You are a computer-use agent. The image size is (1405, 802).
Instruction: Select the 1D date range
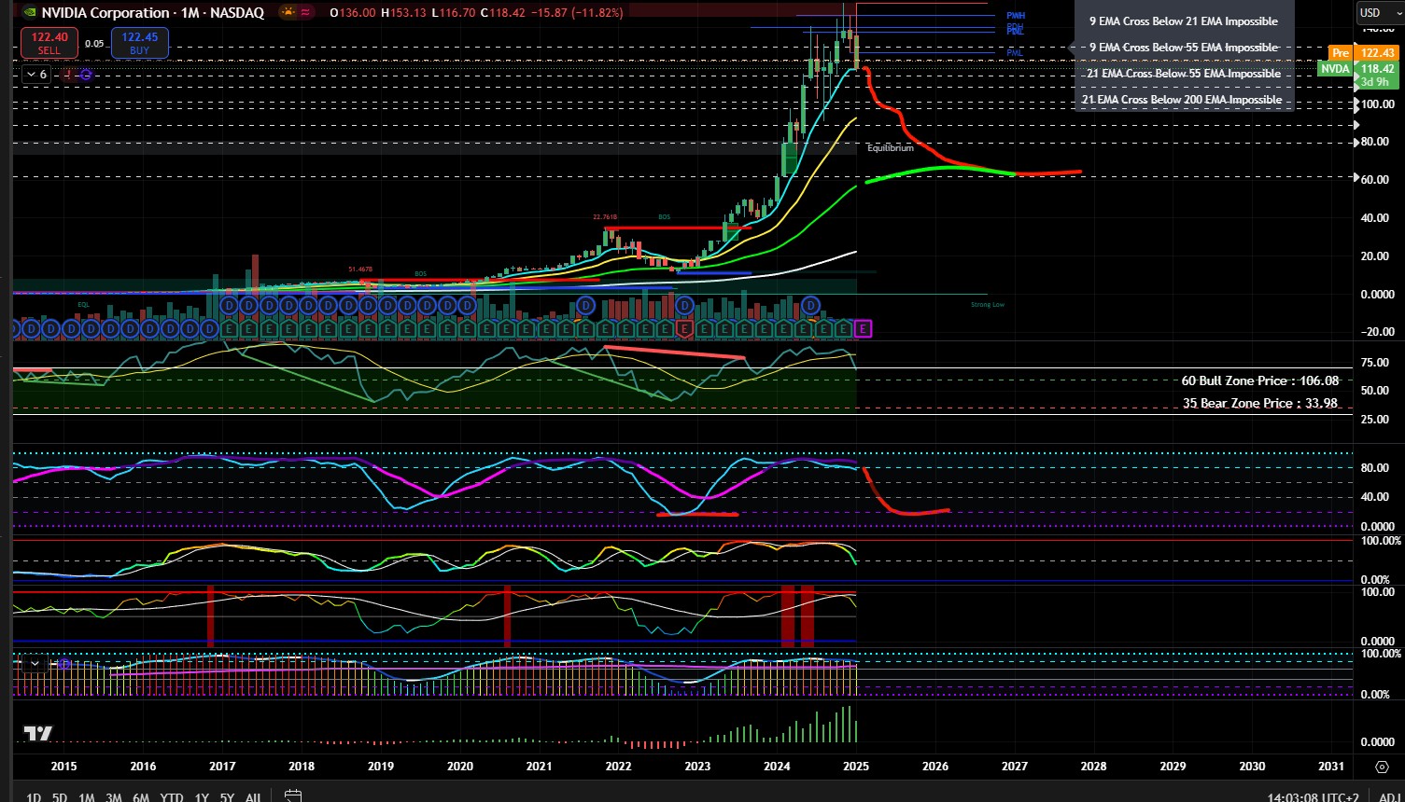pos(33,797)
